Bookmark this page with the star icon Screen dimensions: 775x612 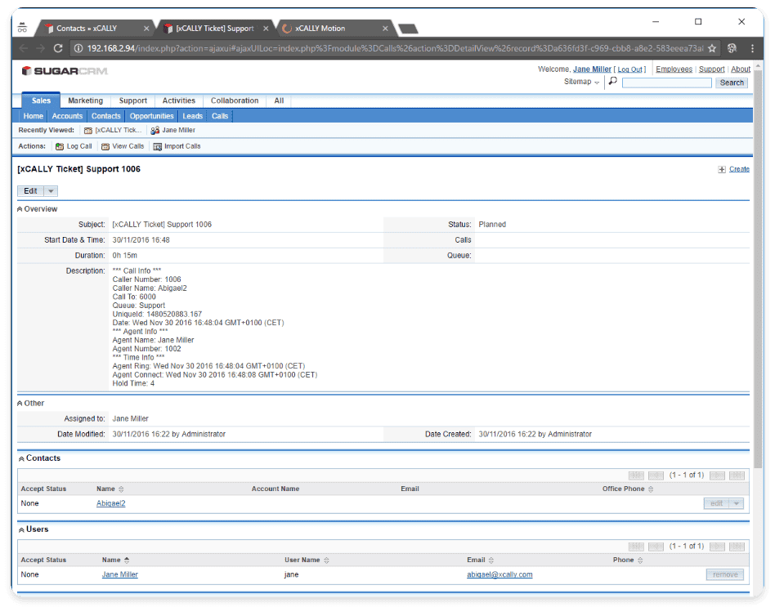[x=712, y=48]
